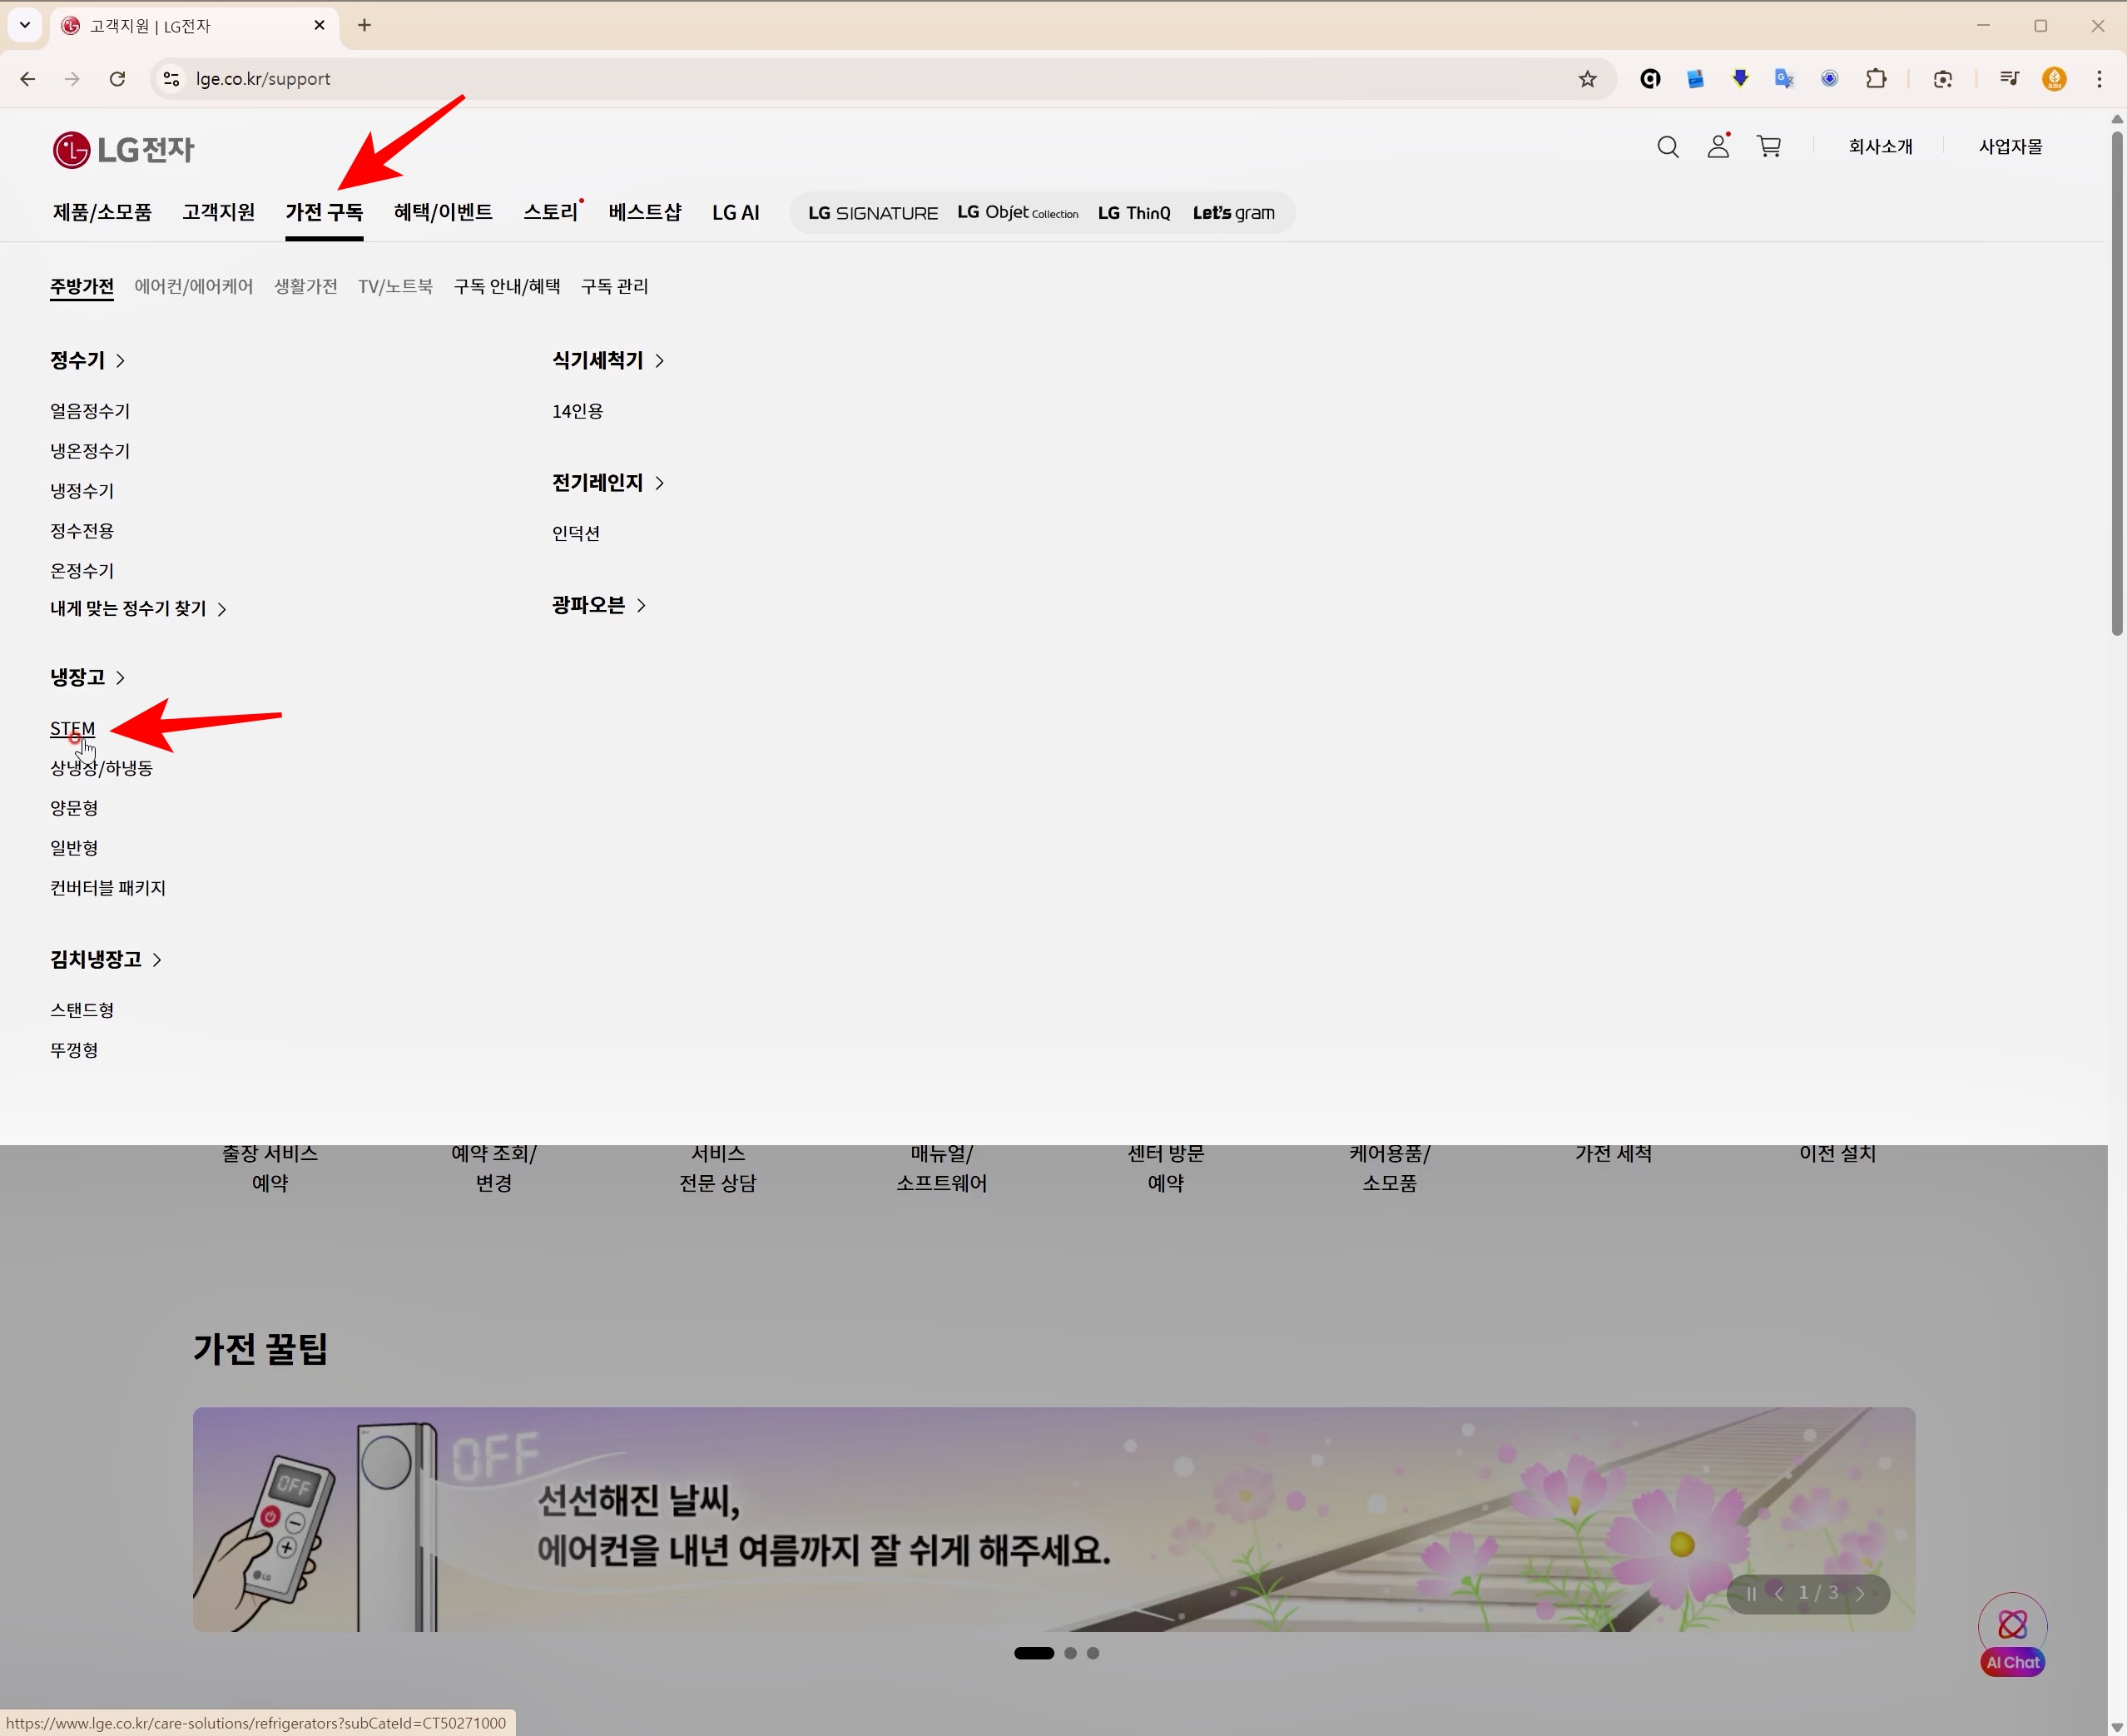Click the LG search magnifier icon

[x=1667, y=147]
